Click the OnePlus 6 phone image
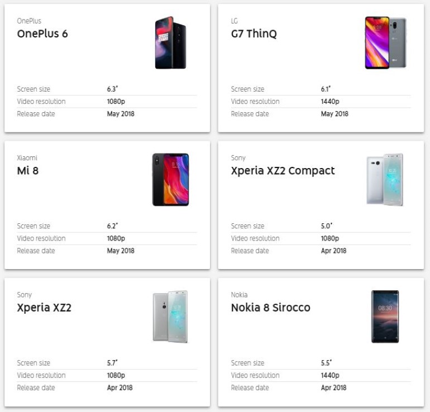This screenshot has height=412, width=430. pyautogui.click(x=170, y=43)
